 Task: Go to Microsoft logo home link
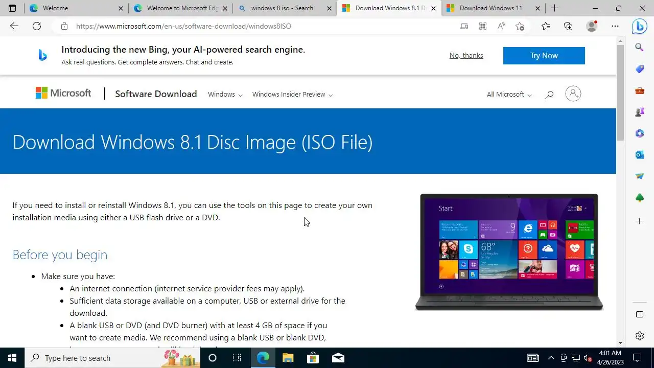coord(63,93)
